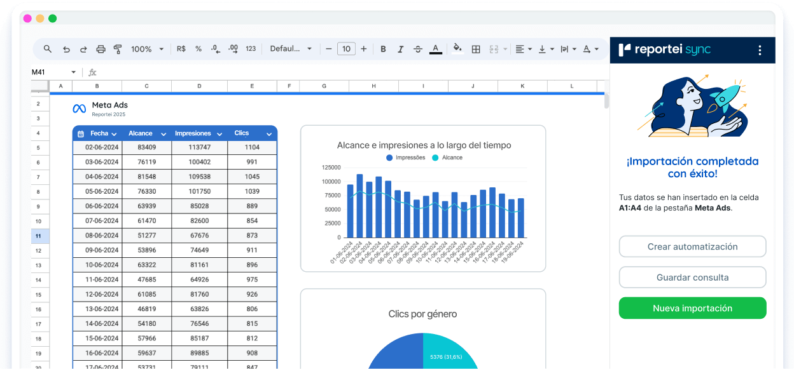Select the paint format roller icon
Viewport: 794px width, 369px height.
(118, 49)
